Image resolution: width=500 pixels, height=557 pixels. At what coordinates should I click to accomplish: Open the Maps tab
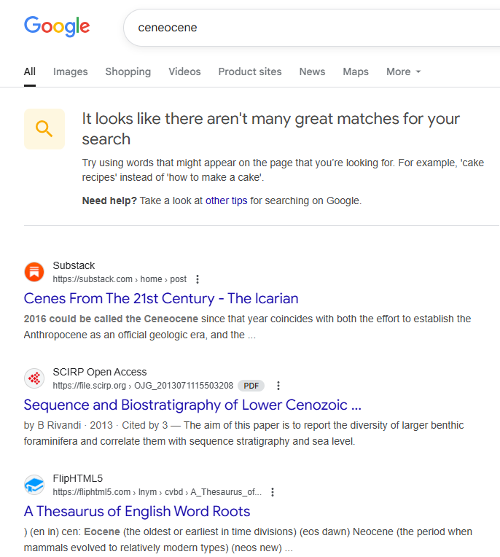tap(356, 71)
